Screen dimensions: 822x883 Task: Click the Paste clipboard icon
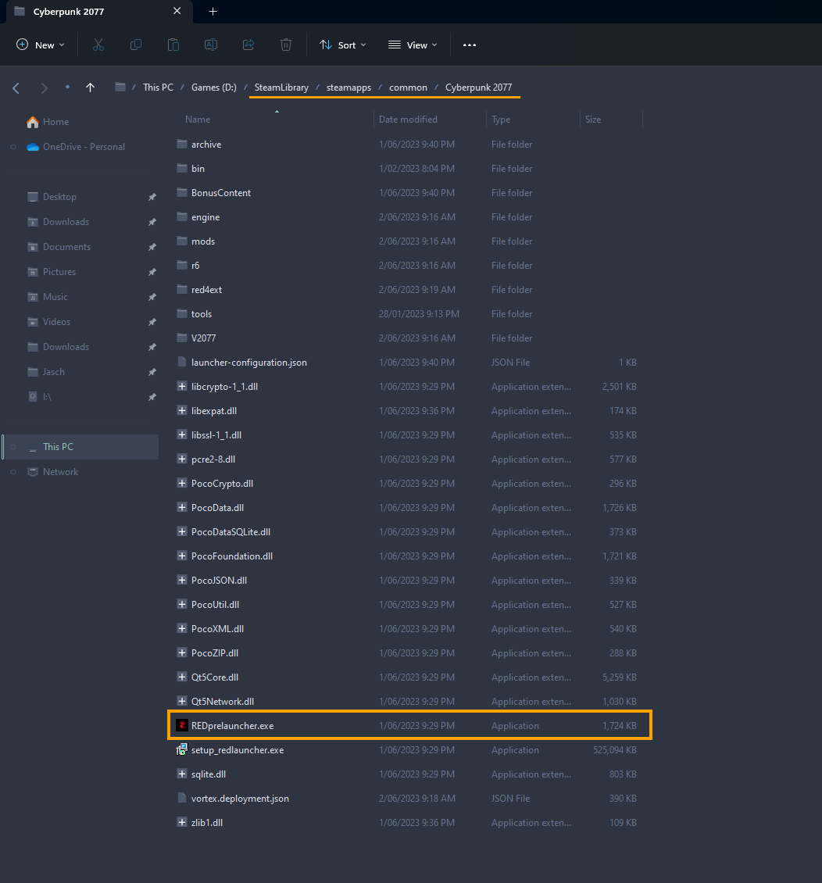click(x=173, y=45)
